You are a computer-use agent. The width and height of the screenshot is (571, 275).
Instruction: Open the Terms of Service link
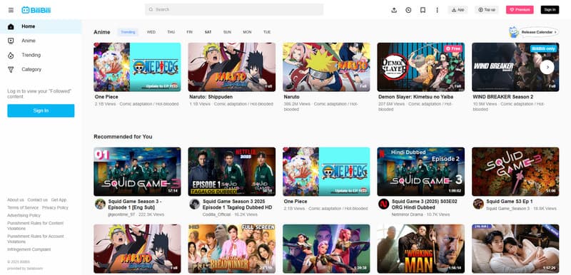[23, 208]
